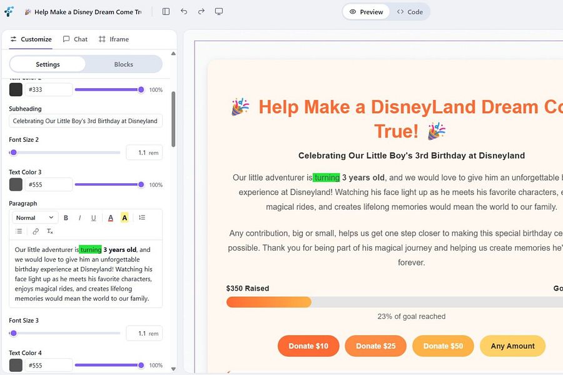Click the Any Amount button

(x=513, y=346)
